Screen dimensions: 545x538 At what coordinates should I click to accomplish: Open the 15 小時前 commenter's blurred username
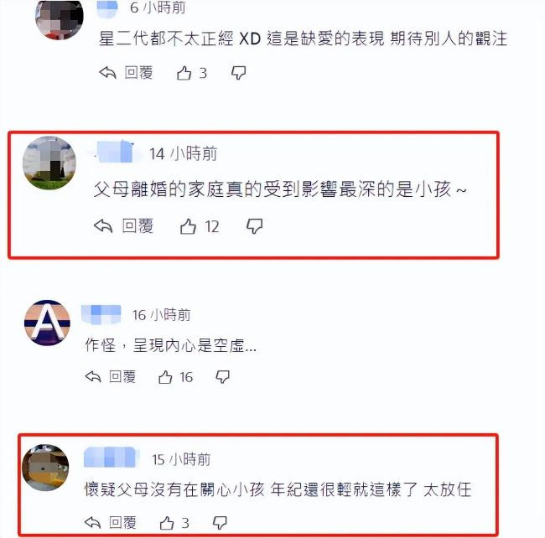click(x=111, y=457)
